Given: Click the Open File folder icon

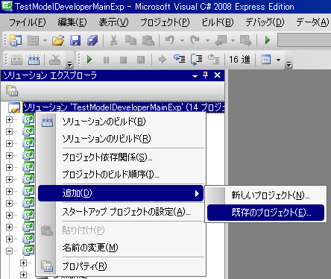Looking at the screenshot, I should point(58,40).
